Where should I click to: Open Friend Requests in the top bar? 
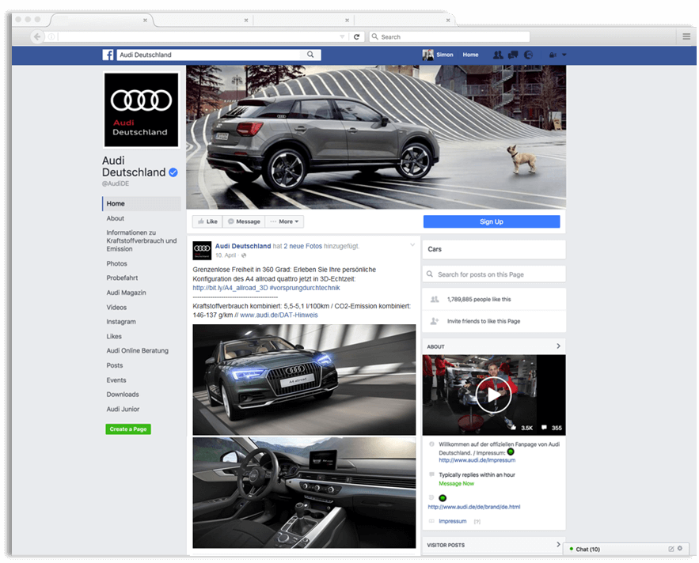click(x=498, y=55)
